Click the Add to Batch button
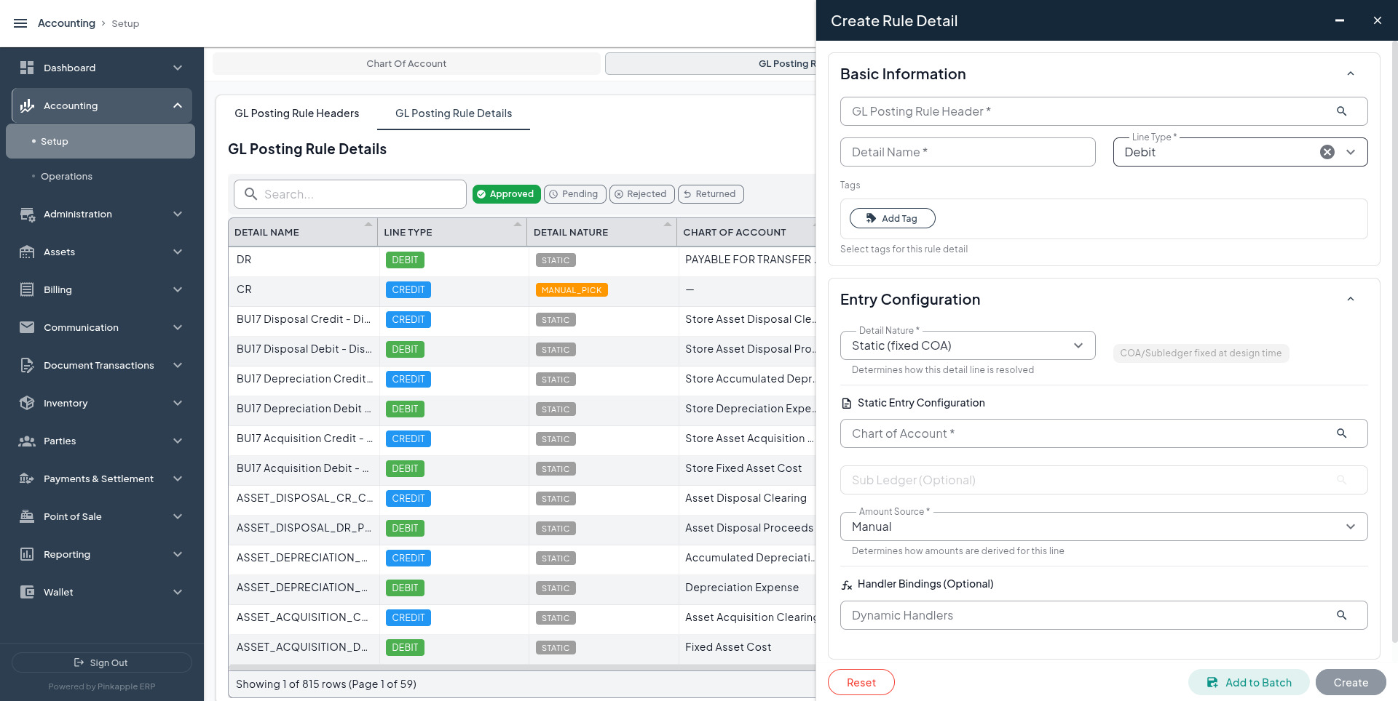Viewport: 1398px width, 701px height. click(1249, 682)
